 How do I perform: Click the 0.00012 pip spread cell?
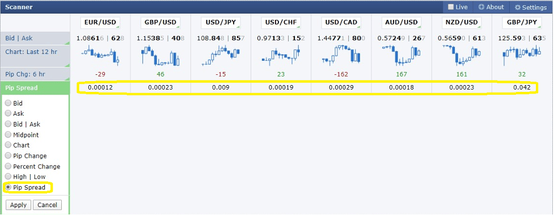(100, 87)
